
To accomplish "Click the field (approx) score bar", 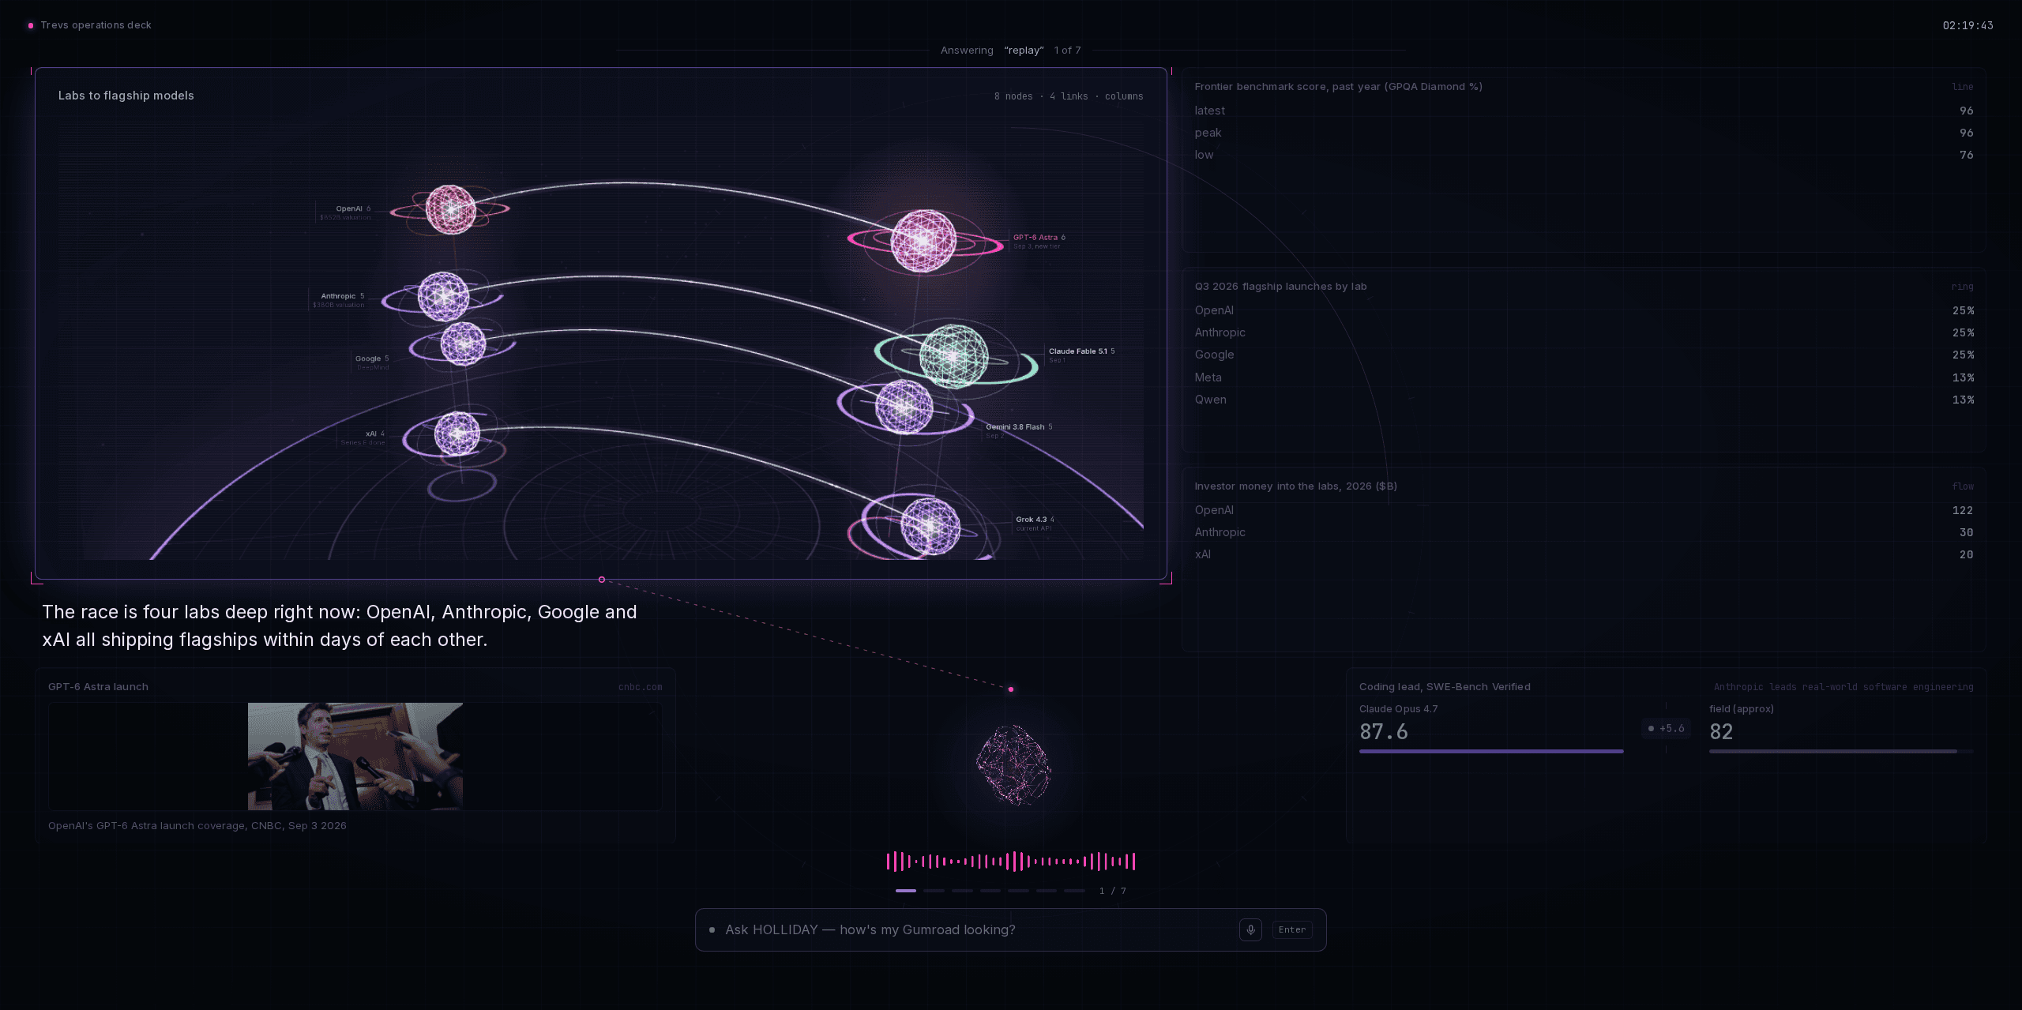I will [1841, 751].
